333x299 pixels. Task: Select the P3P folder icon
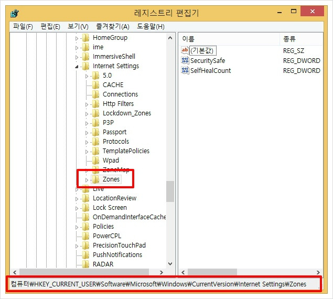coord(96,123)
